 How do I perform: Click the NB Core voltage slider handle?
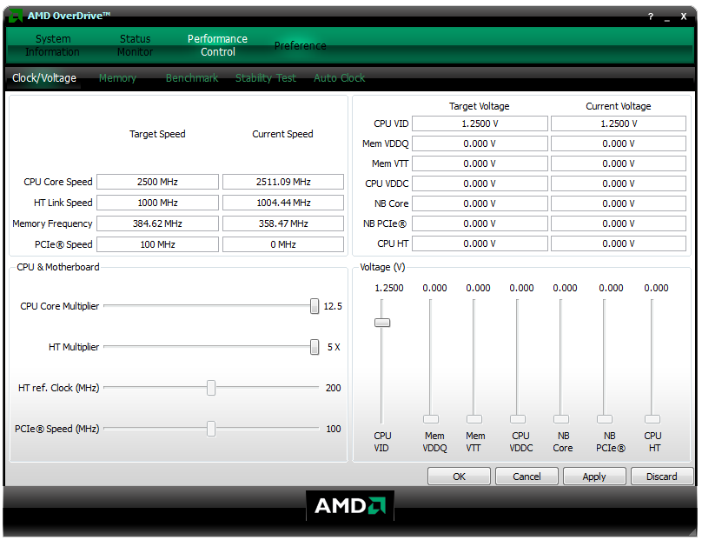pyautogui.click(x=561, y=419)
